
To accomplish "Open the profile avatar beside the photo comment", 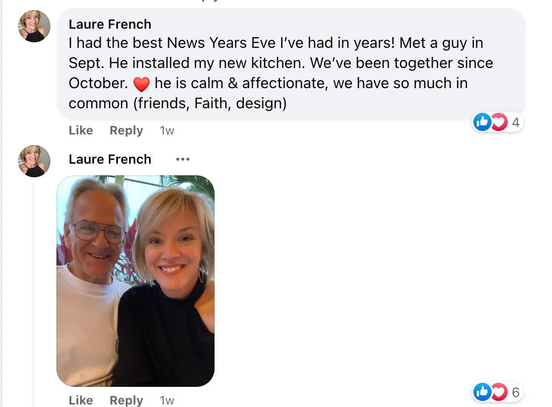I will (x=34, y=161).
